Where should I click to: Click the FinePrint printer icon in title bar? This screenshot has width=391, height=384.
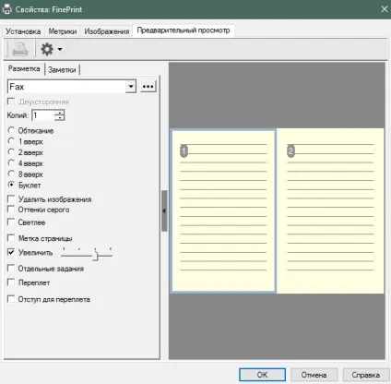[6, 9]
